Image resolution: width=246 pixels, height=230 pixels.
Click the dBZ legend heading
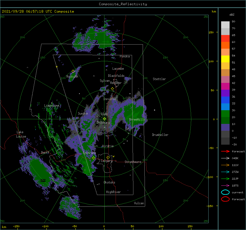pyautogui.click(x=232, y=14)
